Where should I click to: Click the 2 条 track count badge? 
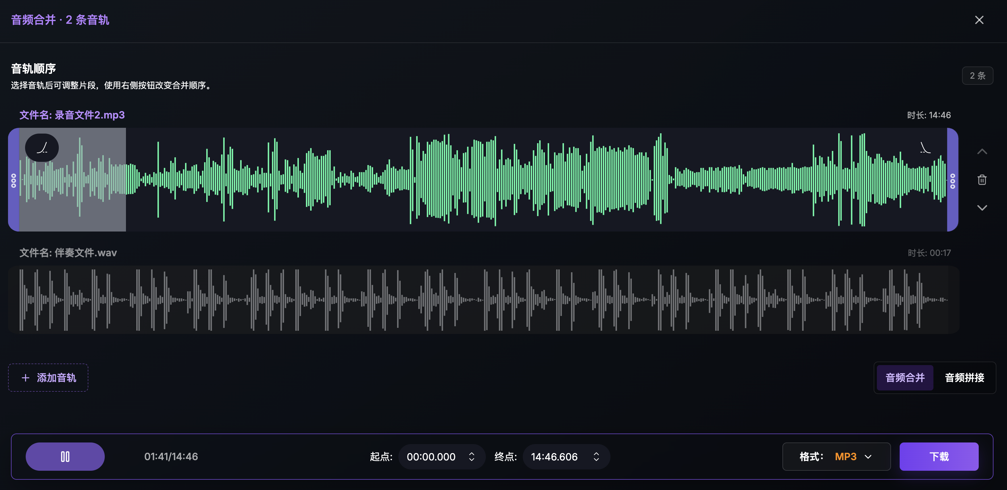(977, 75)
